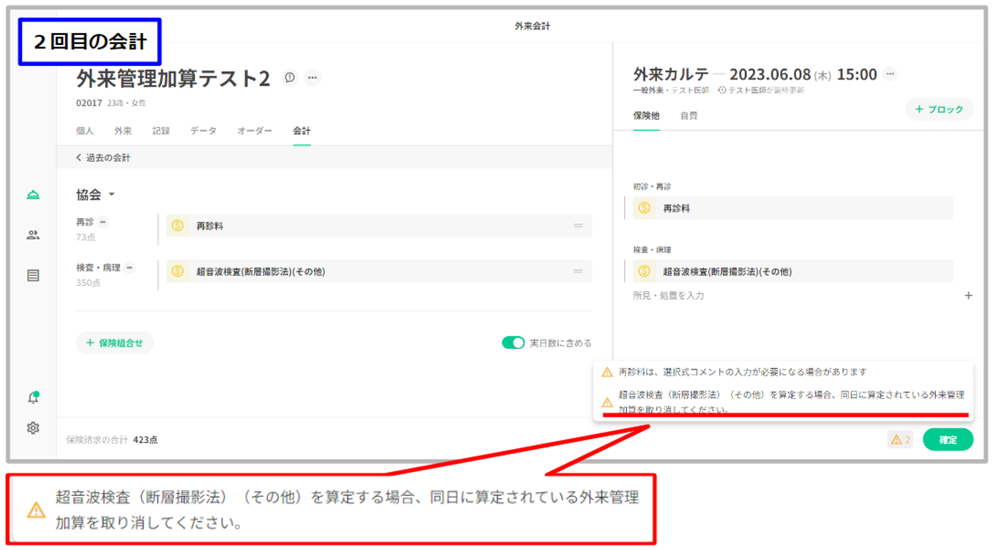Click the reception bell icon in sidebar
Image resolution: width=994 pixels, height=550 pixels.
33,195
